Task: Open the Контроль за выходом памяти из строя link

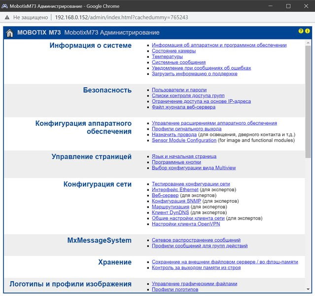Action: click(x=196, y=268)
